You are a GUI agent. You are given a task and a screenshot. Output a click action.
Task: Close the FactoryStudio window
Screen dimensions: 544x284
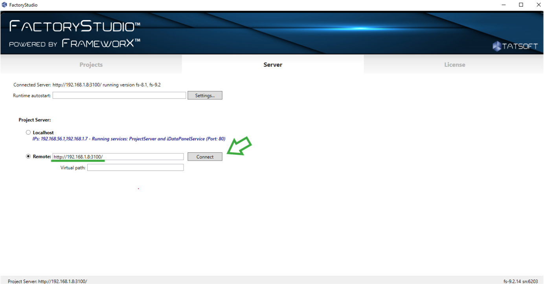coord(538,5)
